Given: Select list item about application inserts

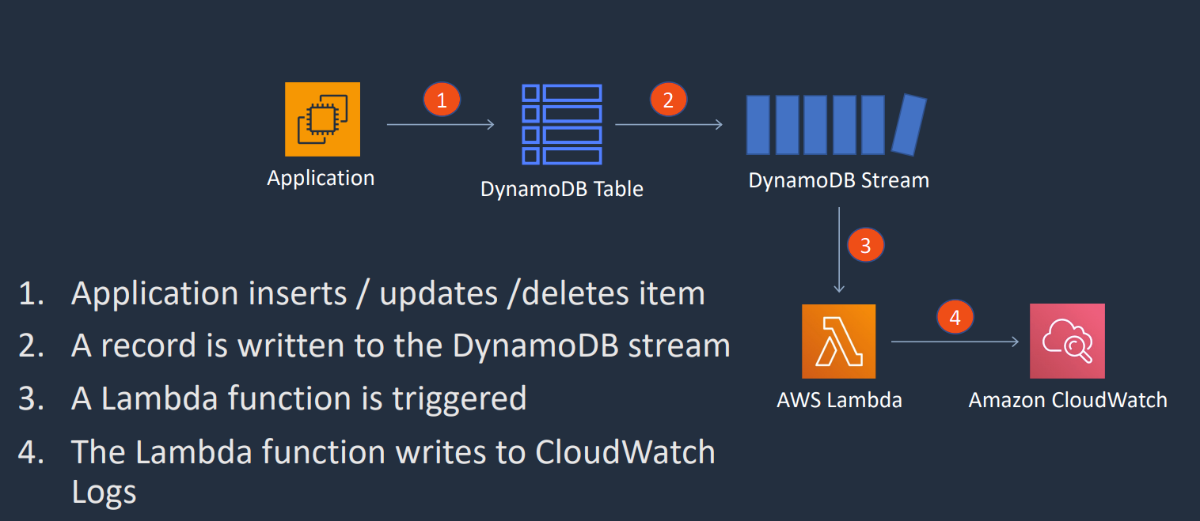Looking at the screenshot, I should (x=362, y=293).
